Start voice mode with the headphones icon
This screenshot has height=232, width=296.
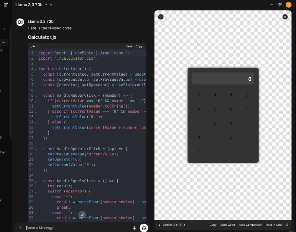[x=143, y=228]
